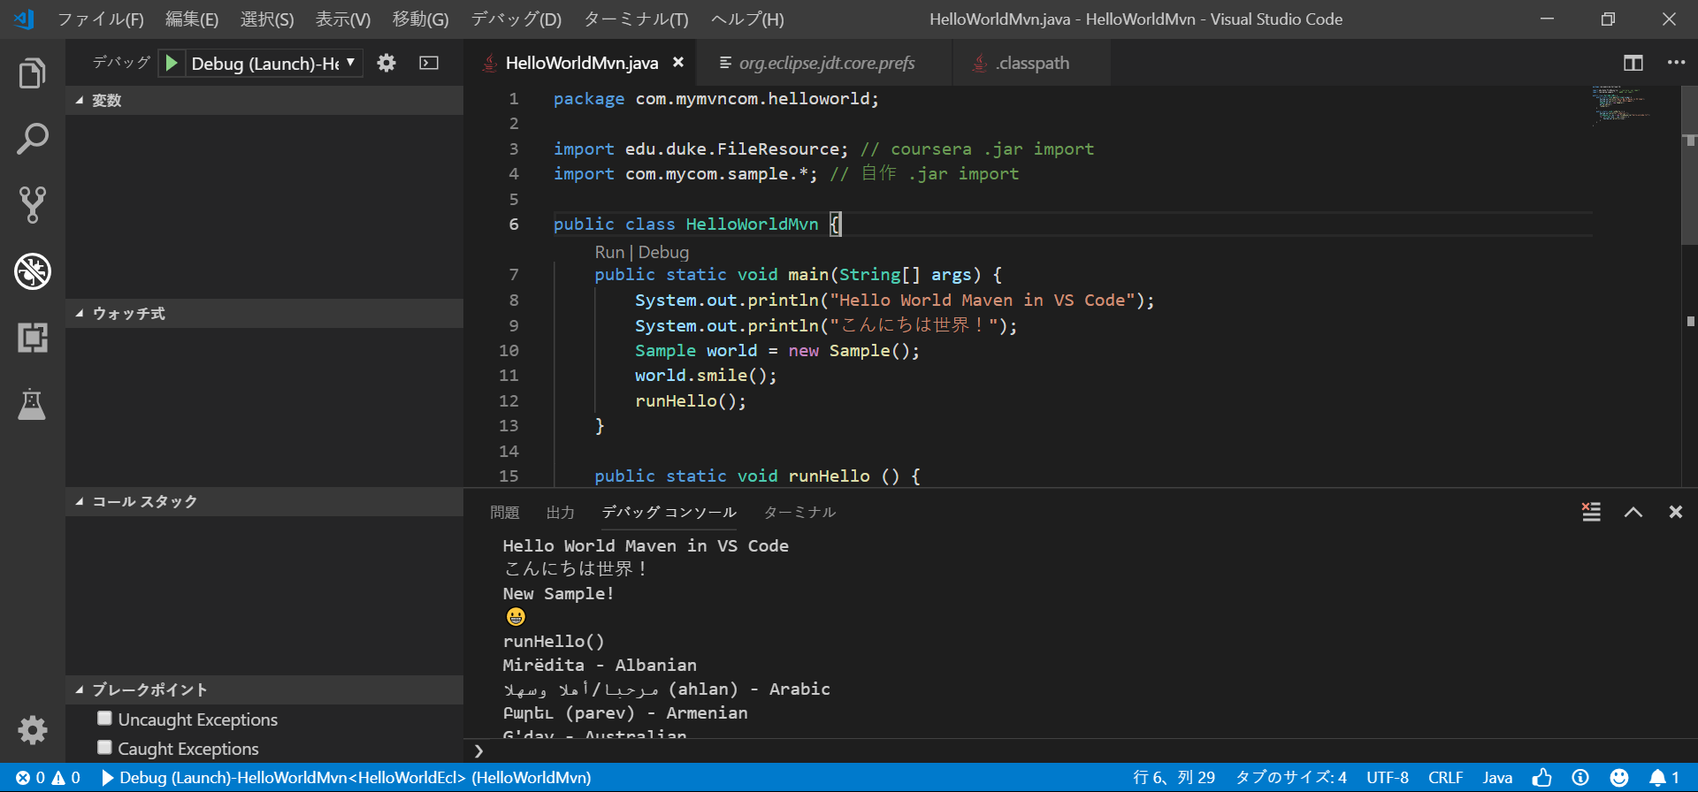
Task: Open the Test flask view
Action: point(33,404)
